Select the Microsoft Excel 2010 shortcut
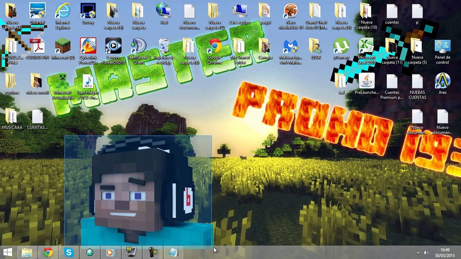Screen dimensions: 461x259 [x=367, y=51]
